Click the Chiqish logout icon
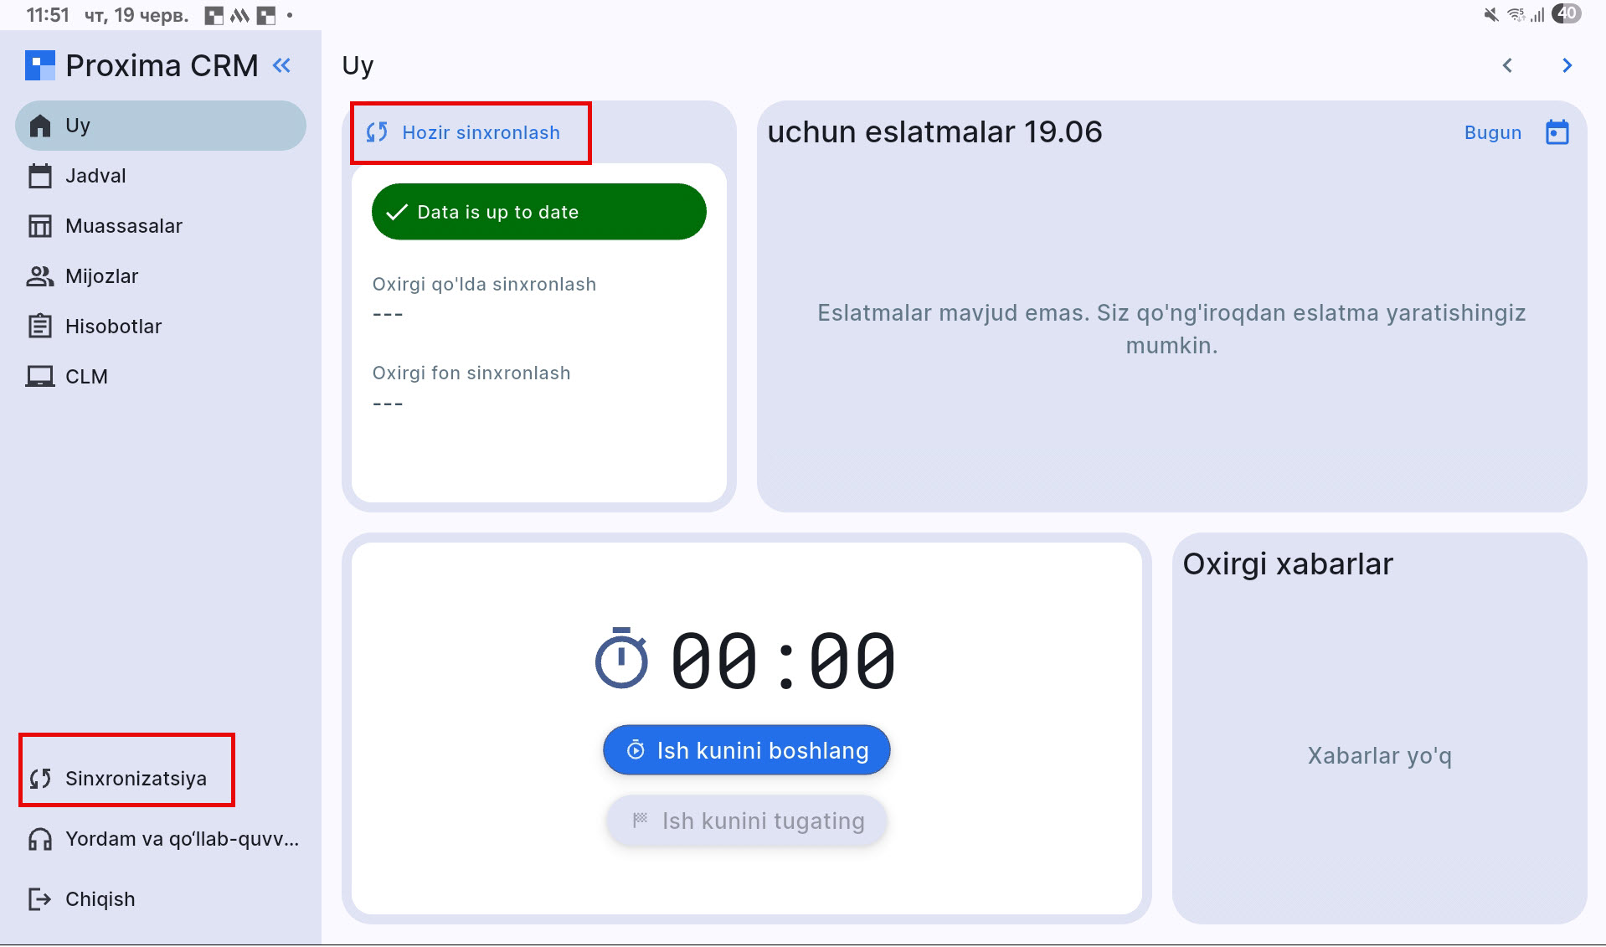Viewport: 1606px width, 947px height. [x=39, y=899]
